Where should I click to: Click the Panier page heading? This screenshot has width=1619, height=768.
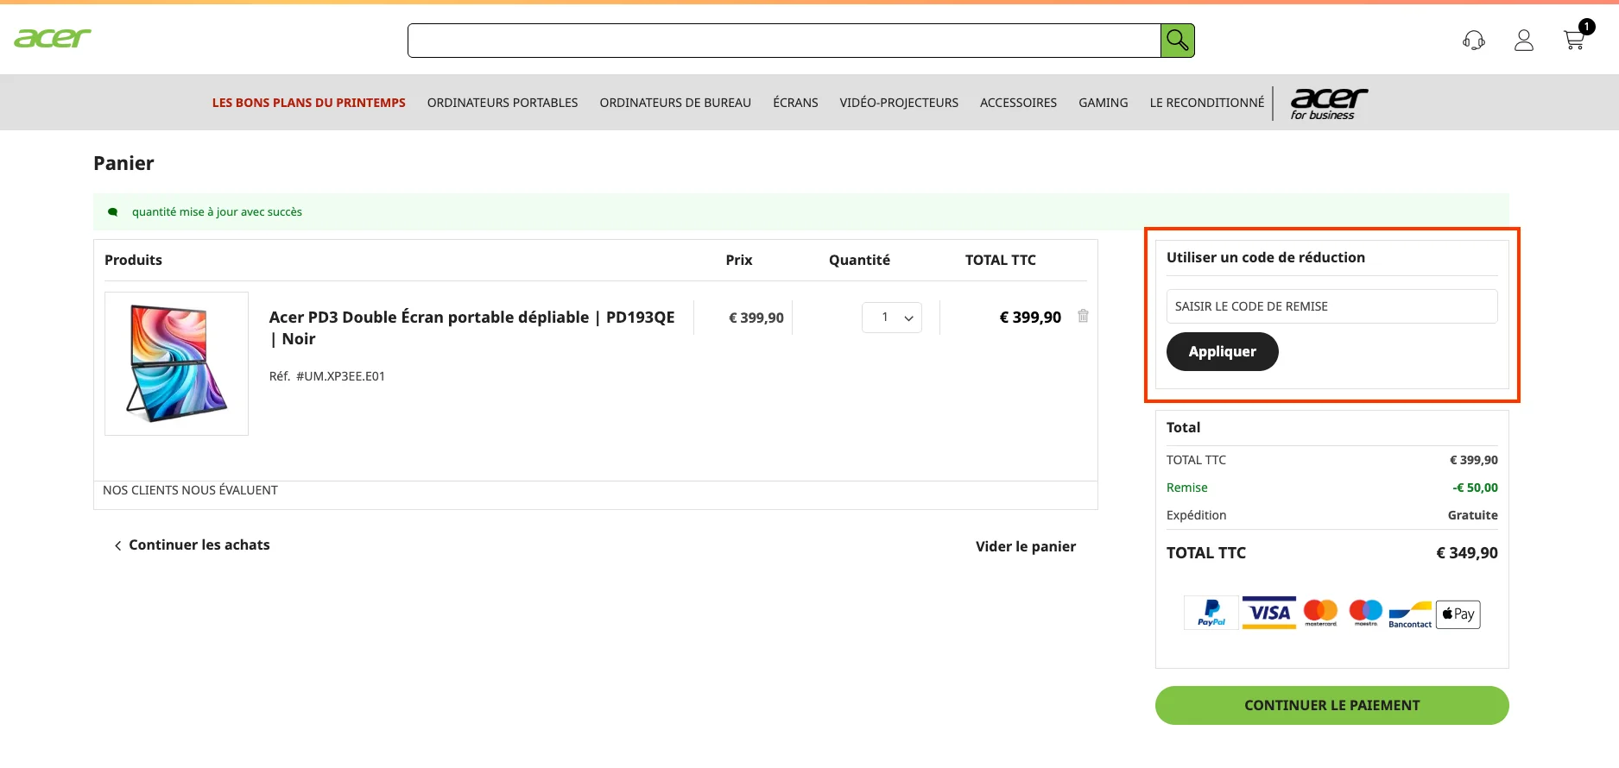123,164
